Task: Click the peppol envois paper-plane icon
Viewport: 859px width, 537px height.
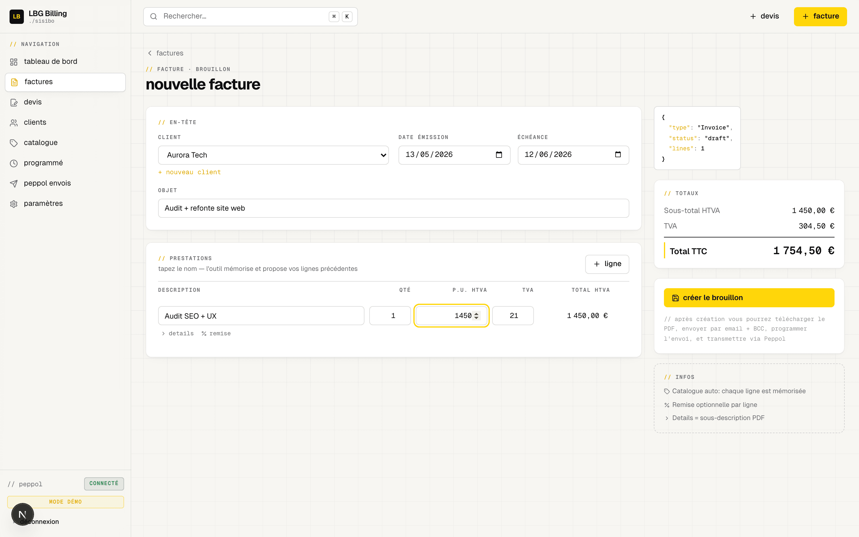Action: tap(13, 183)
